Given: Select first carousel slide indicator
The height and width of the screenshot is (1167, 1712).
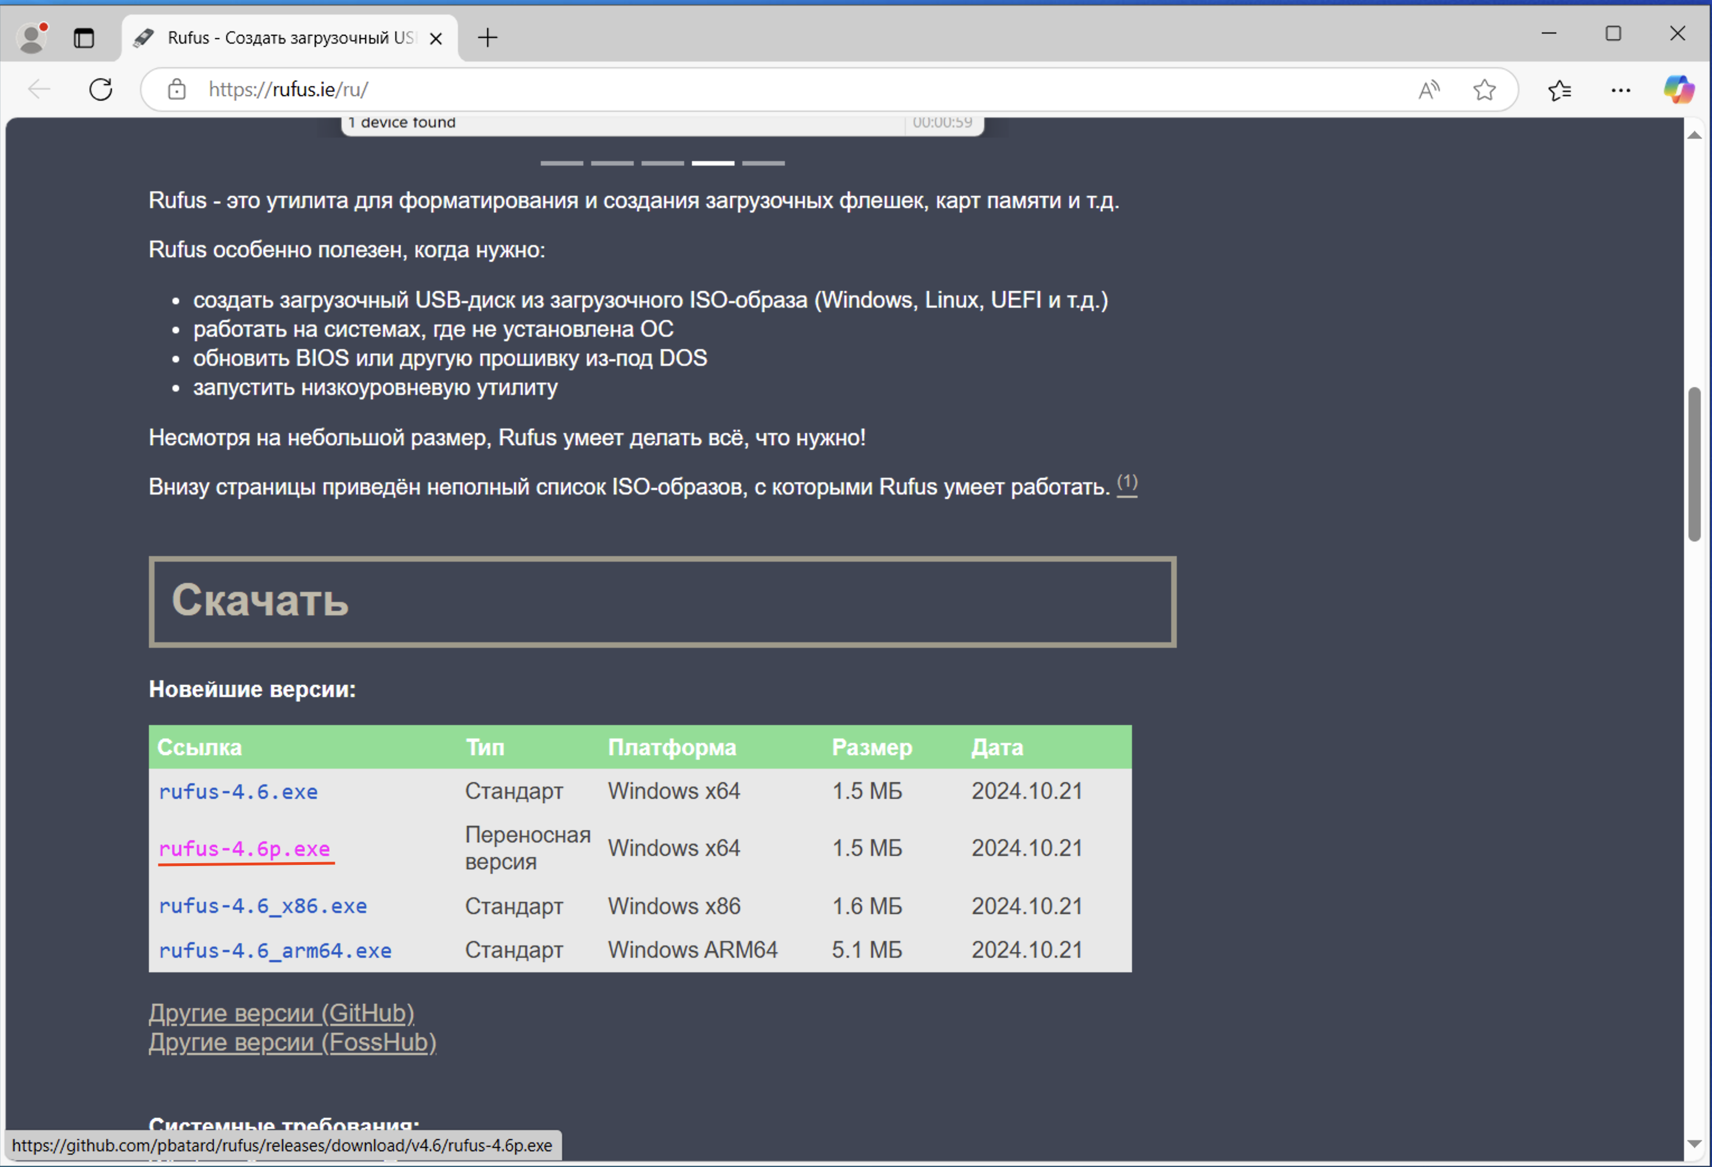Looking at the screenshot, I should click(x=562, y=163).
